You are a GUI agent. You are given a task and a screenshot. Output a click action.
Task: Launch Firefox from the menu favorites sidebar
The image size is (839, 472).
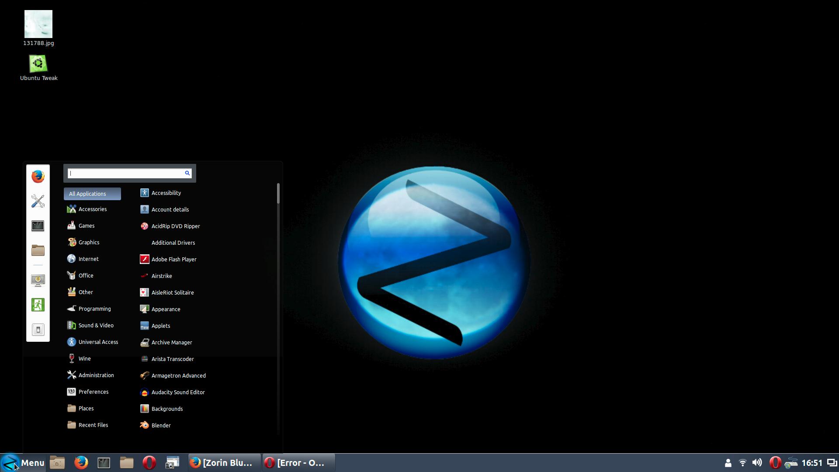coord(38,177)
